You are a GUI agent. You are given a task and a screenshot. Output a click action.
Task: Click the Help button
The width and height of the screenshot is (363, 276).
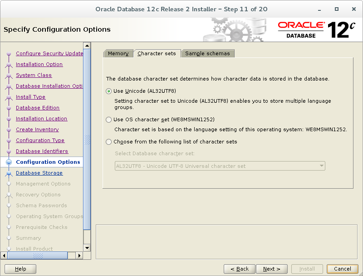20,269
